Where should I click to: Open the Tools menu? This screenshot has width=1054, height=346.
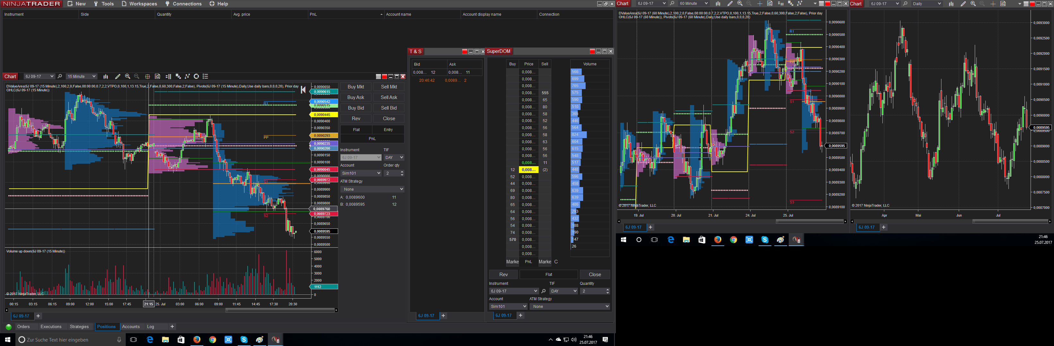pos(104,4)
